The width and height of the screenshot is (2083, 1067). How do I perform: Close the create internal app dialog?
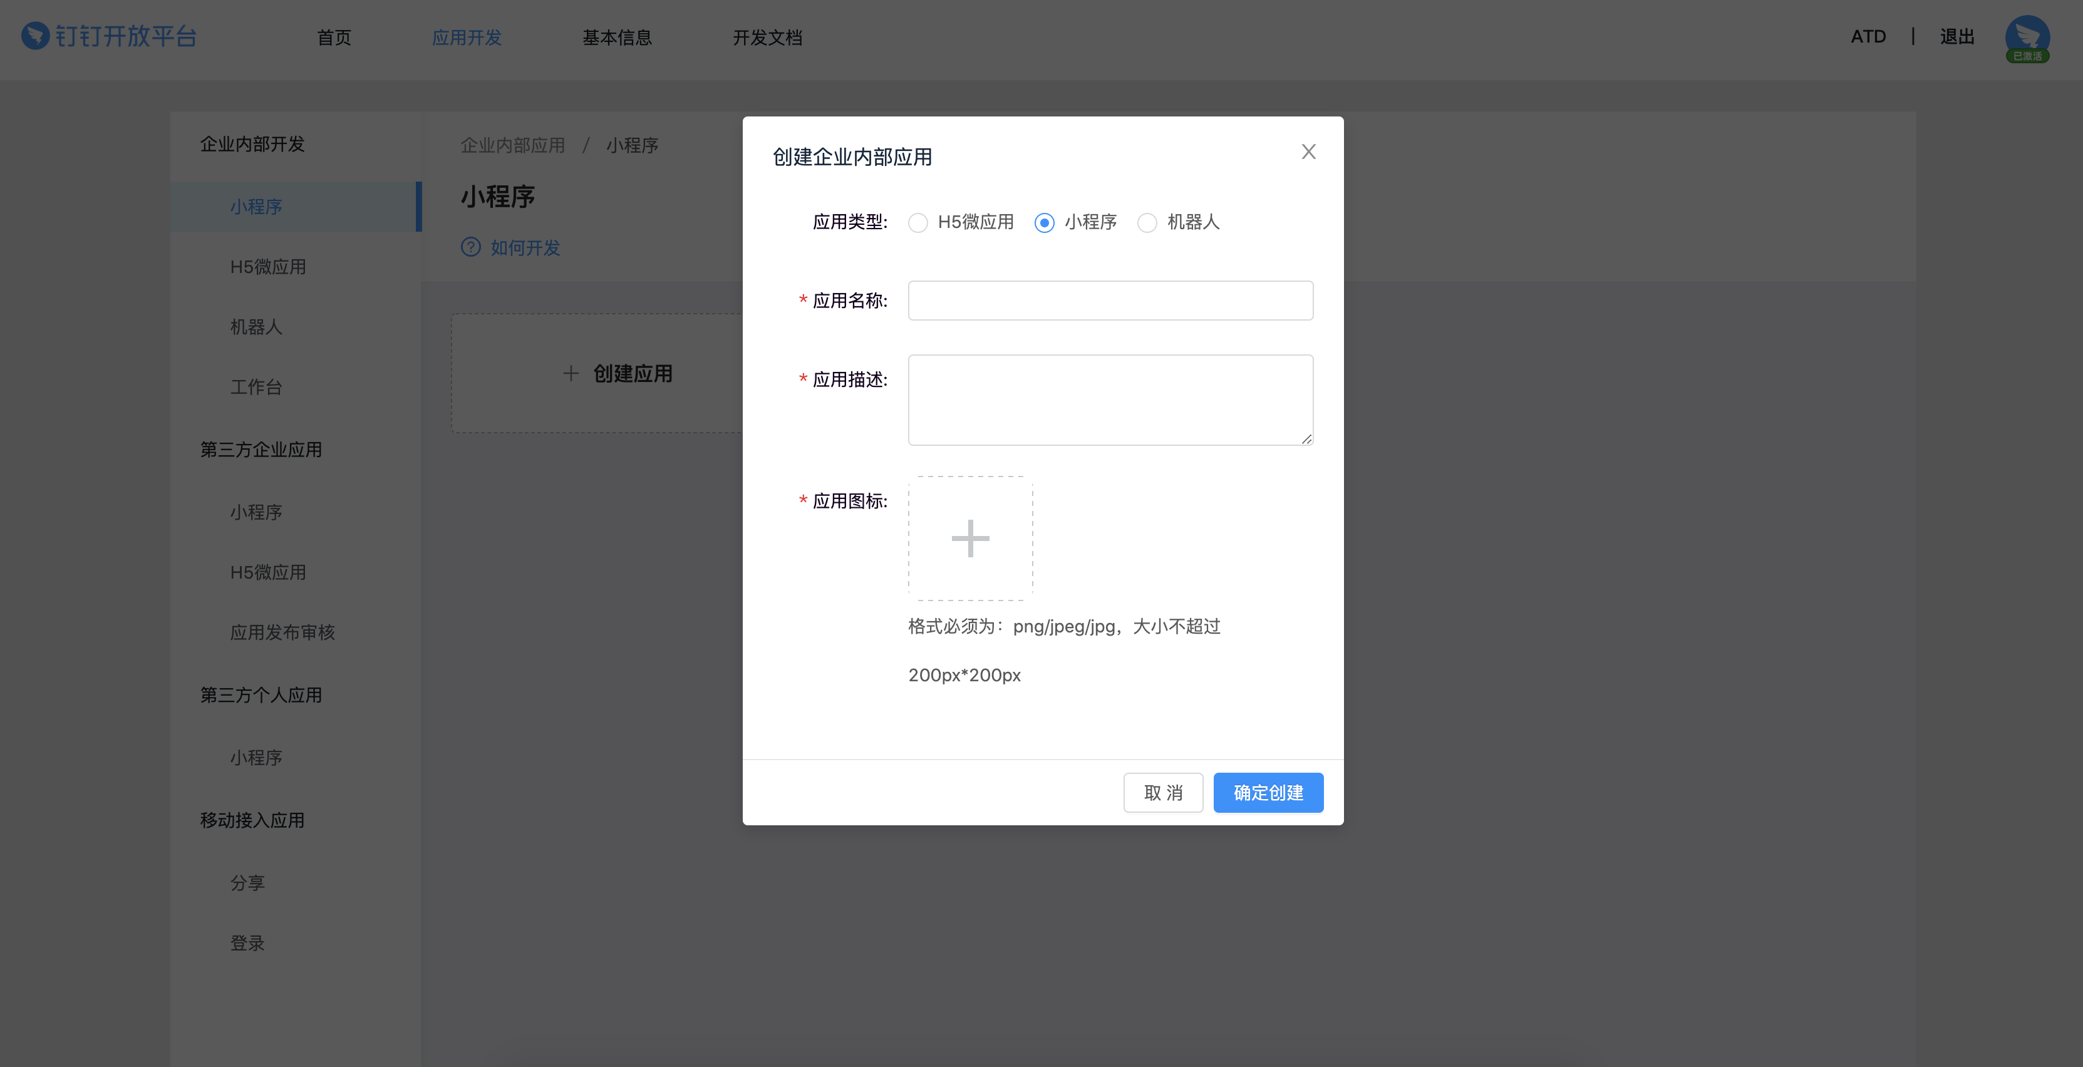pos(1308,151)
